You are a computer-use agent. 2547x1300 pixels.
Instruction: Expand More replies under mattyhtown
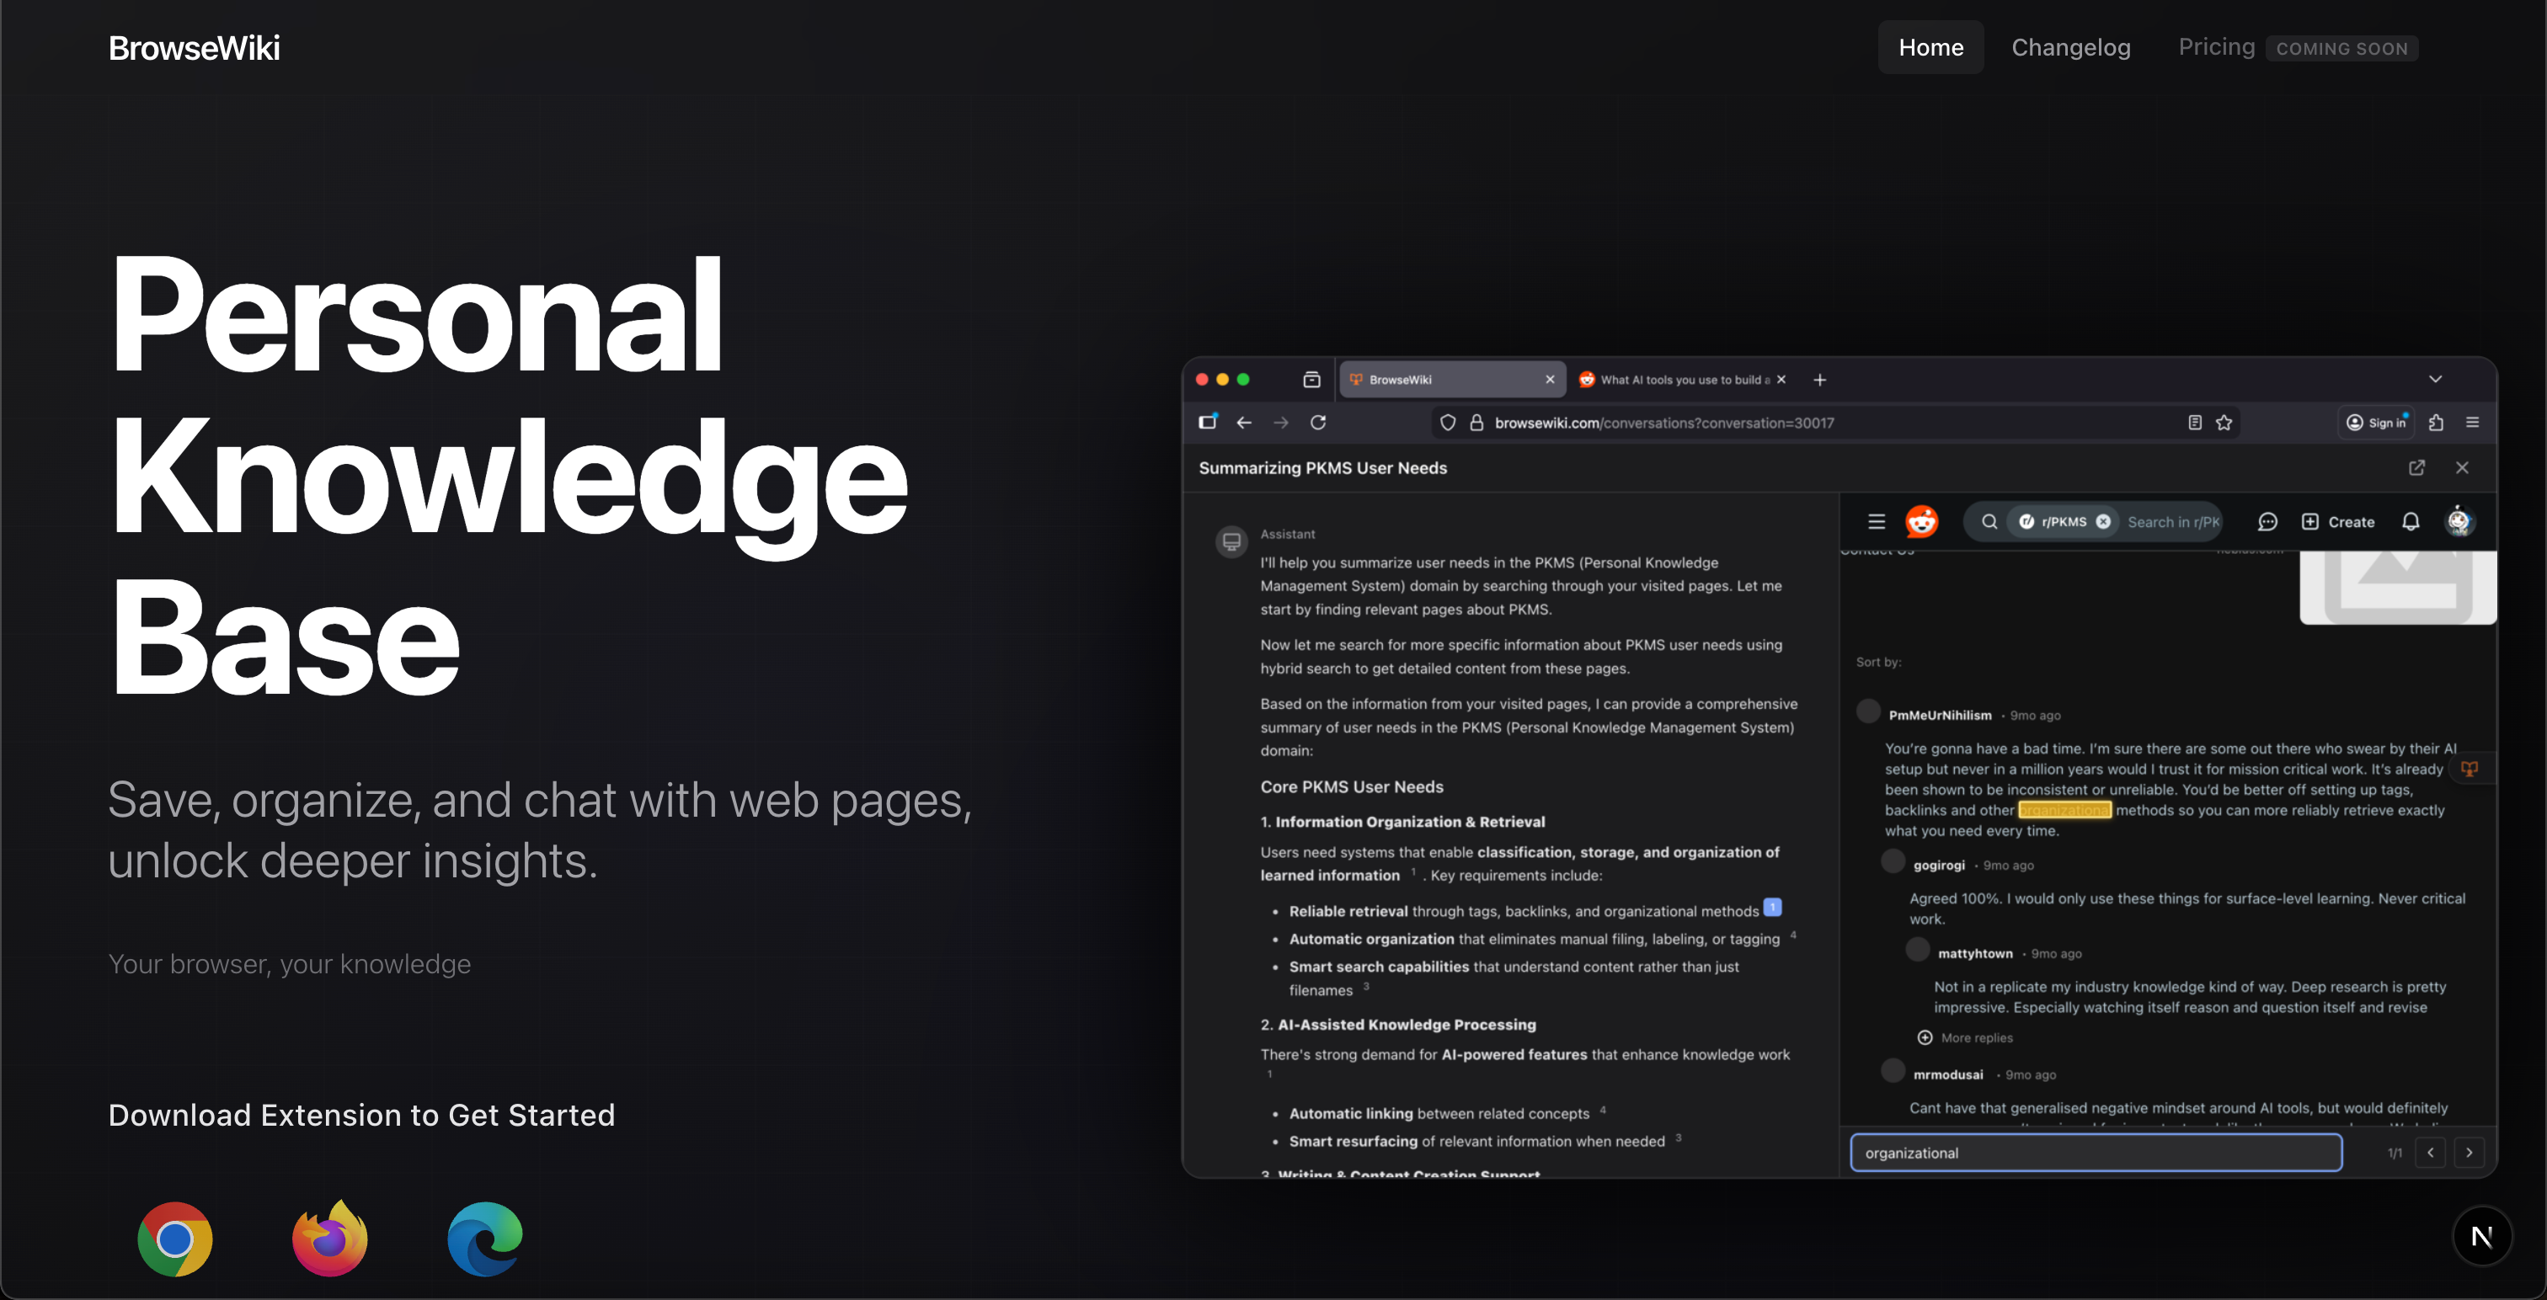(x=1966, y=1037)
